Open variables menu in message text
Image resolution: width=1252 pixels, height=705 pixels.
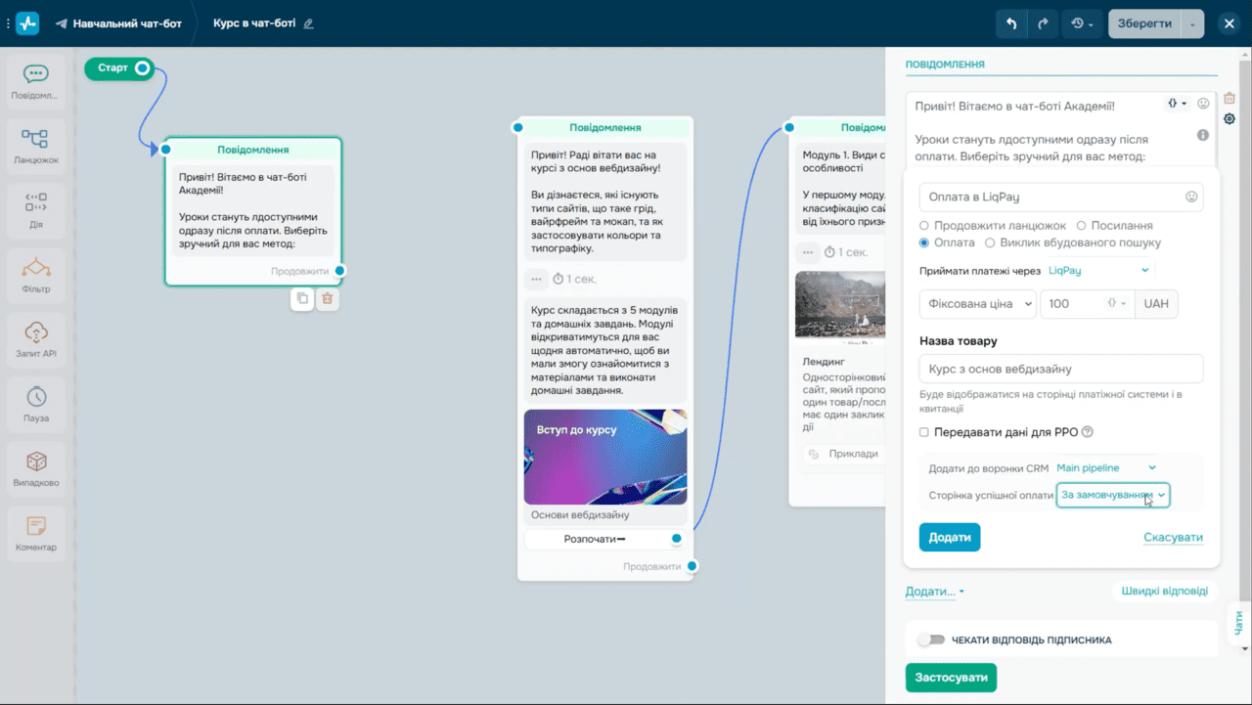(1177, 103)
